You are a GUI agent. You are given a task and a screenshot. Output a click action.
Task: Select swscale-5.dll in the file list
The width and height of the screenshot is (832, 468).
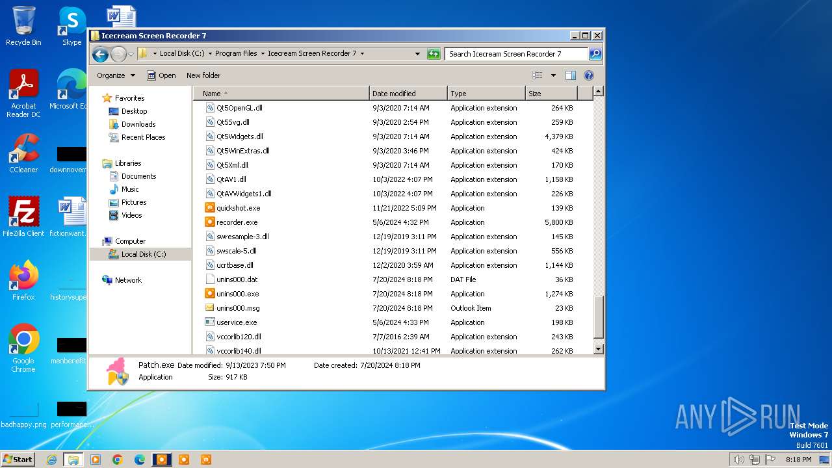point(237,251)
